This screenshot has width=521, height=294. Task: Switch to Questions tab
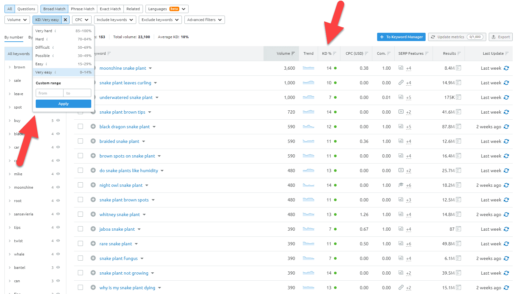[26, 9]
